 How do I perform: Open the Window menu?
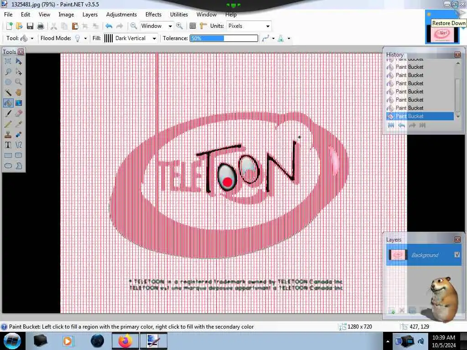pos(207,14)
